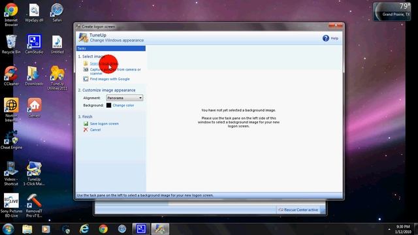Launch the RemoveIT Pro desktop shortcut
Screen dimensions: 418x235
pos(34,205)
